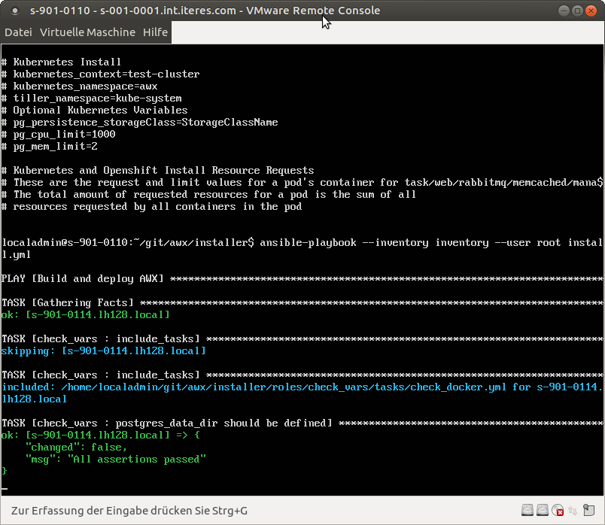Click the right hard disk status icon
The image size is (605, 525).
(542, 511)
